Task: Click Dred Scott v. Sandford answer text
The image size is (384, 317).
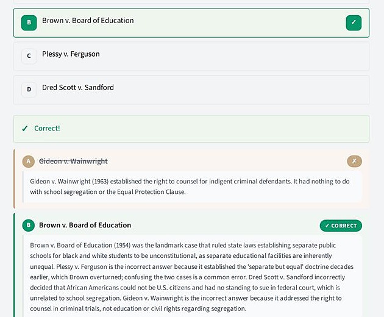Action: pos(78,87)
